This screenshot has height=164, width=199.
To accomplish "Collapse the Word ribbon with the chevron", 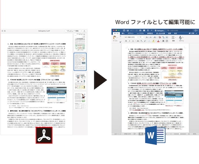I will 196,33.
